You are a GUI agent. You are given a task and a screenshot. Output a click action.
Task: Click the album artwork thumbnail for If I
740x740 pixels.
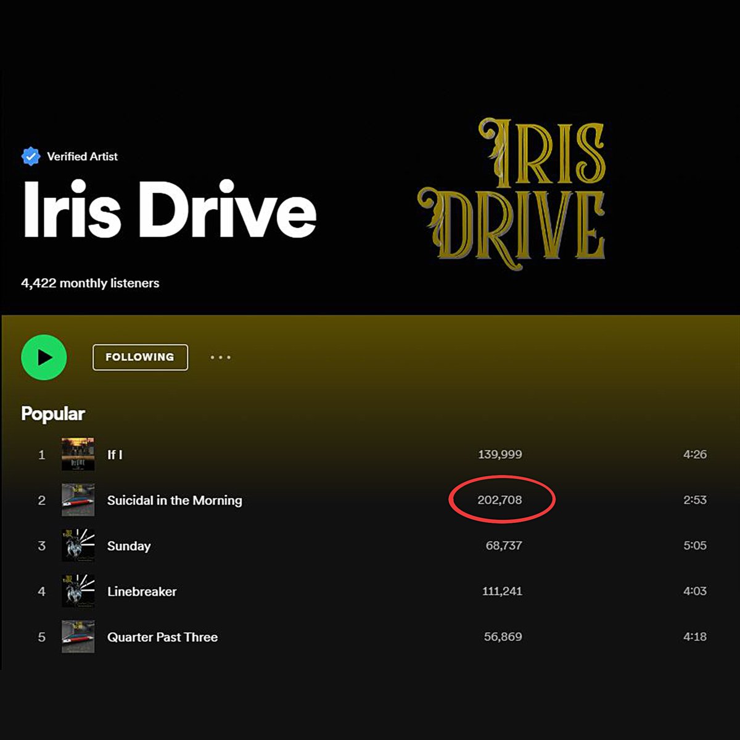[78, 454]
